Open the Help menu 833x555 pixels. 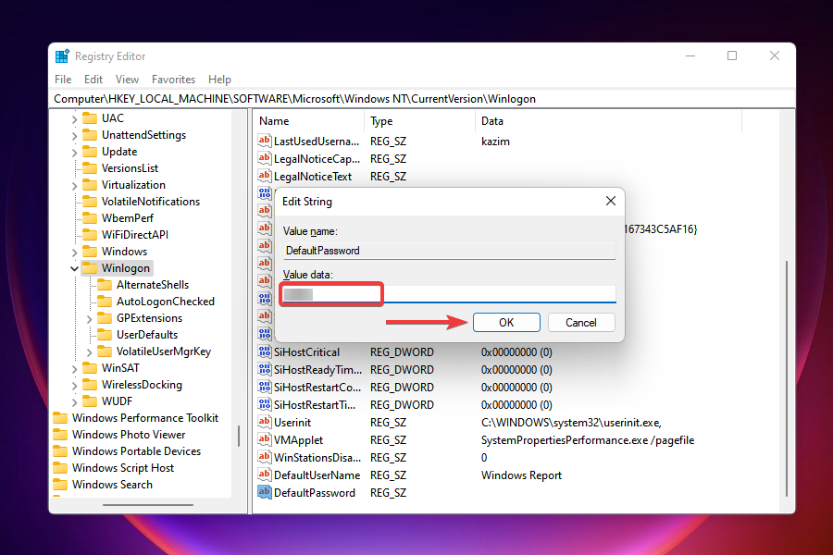219,80
